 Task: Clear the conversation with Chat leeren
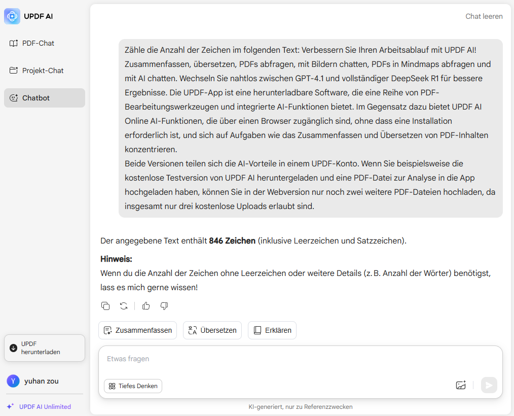tap(484, 16)
